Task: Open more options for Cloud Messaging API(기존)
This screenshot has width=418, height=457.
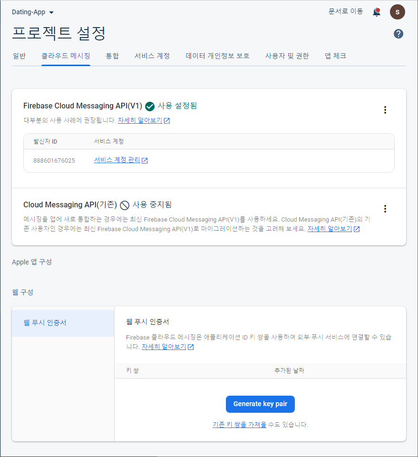Action: tap(385, 209)
